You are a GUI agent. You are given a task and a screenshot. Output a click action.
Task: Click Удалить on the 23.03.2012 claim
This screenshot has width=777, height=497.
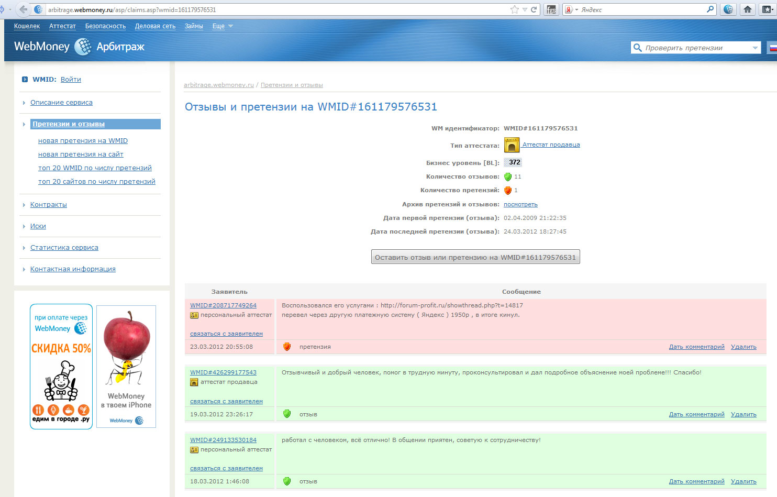[743, 347]
